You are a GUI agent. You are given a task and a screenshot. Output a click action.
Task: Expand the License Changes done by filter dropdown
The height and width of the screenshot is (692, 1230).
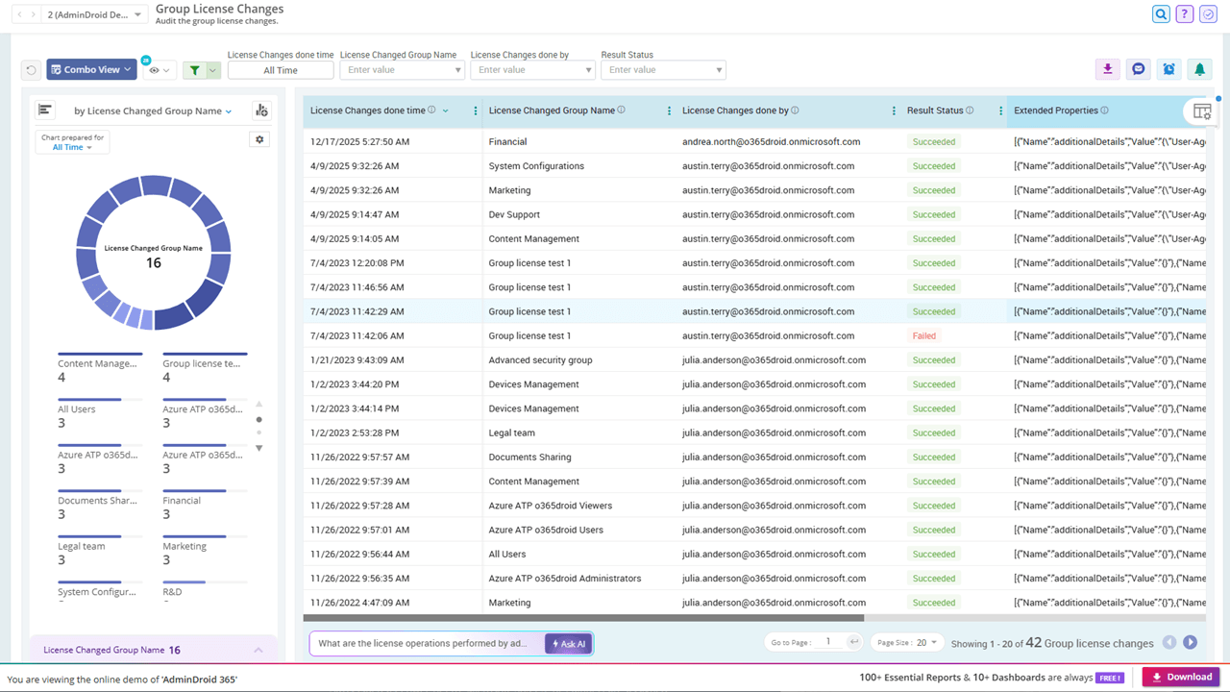(588, 70)
